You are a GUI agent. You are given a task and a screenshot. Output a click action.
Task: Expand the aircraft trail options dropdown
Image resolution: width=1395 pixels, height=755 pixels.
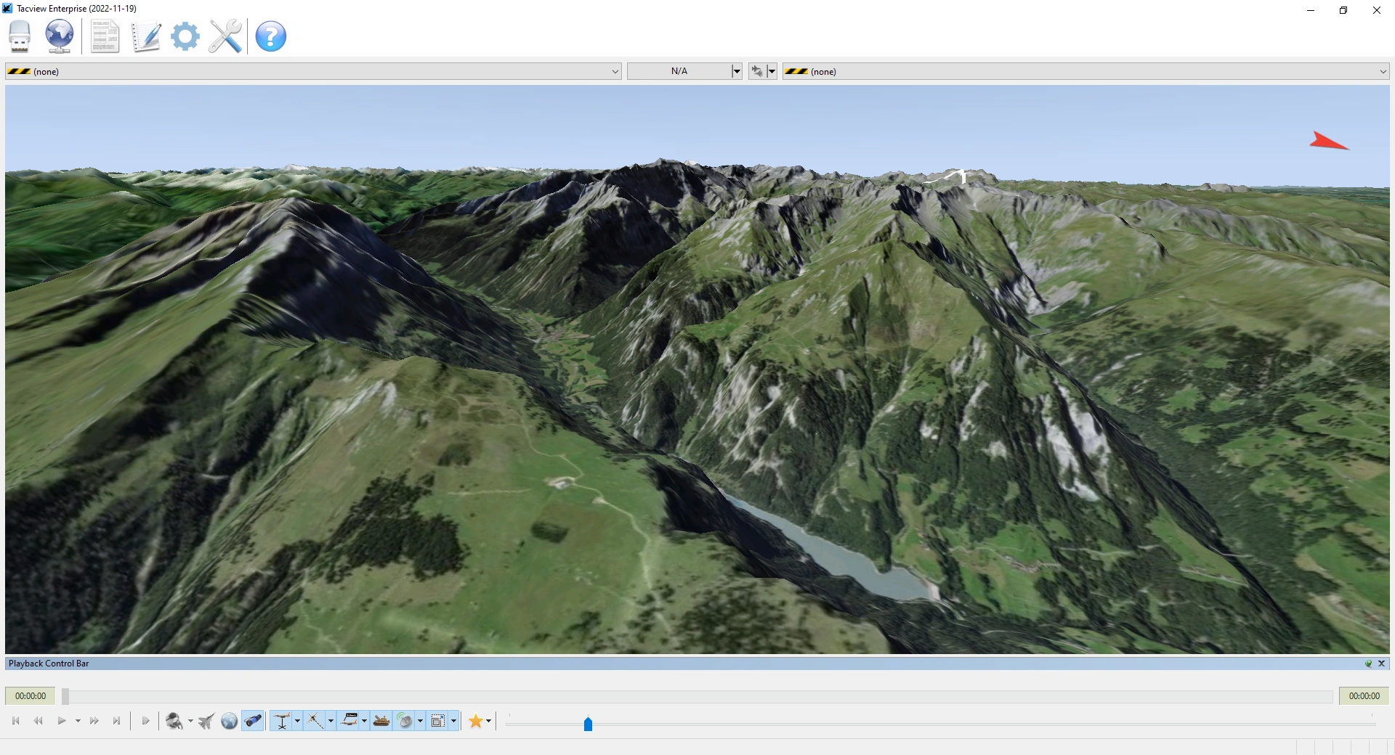[331, 721]
